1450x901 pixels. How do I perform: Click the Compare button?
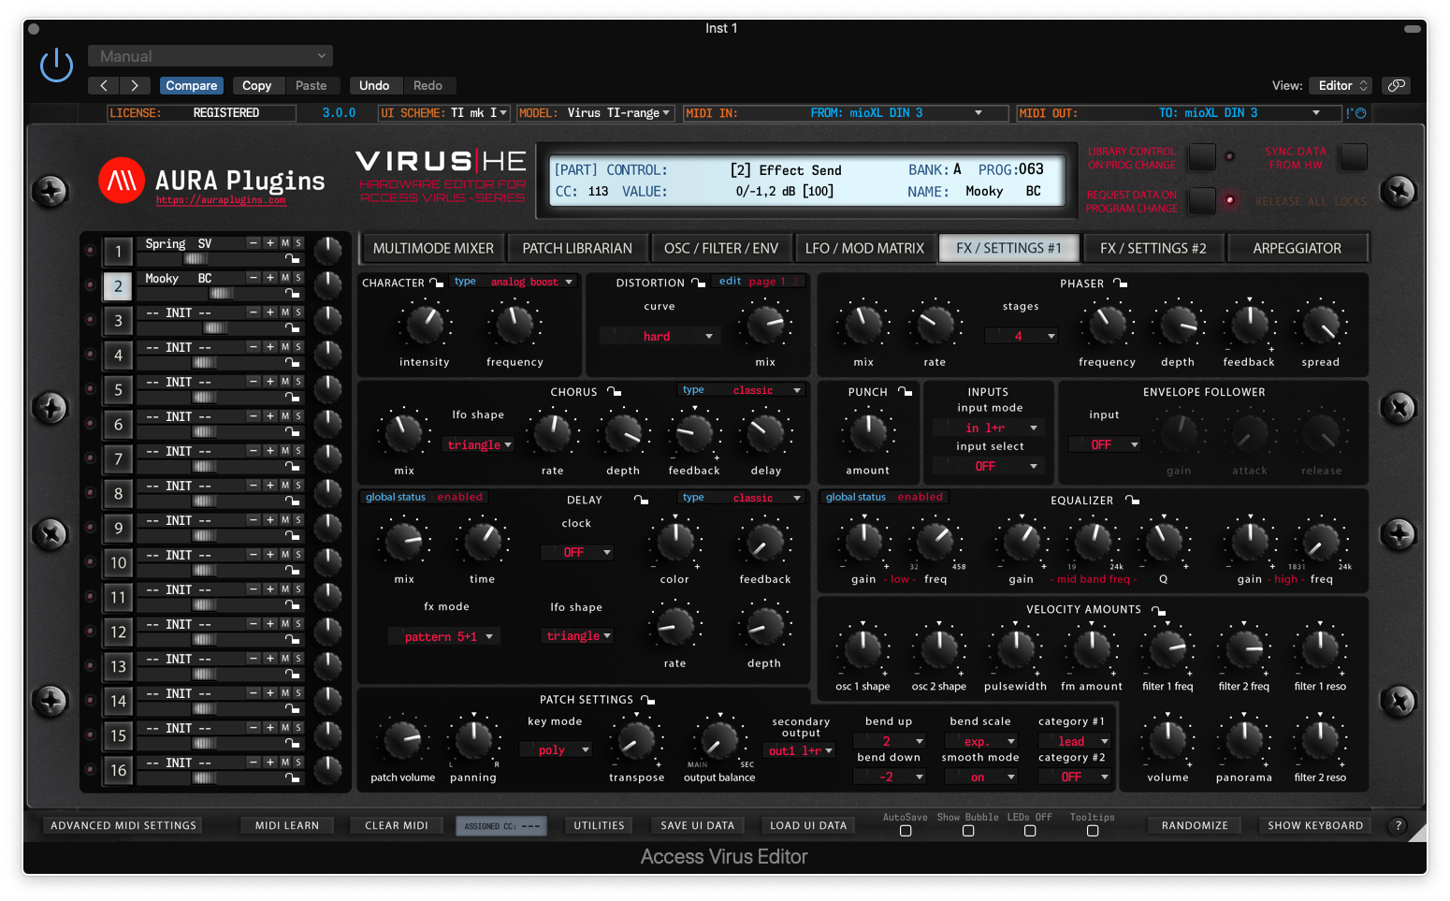coord(192,85)
